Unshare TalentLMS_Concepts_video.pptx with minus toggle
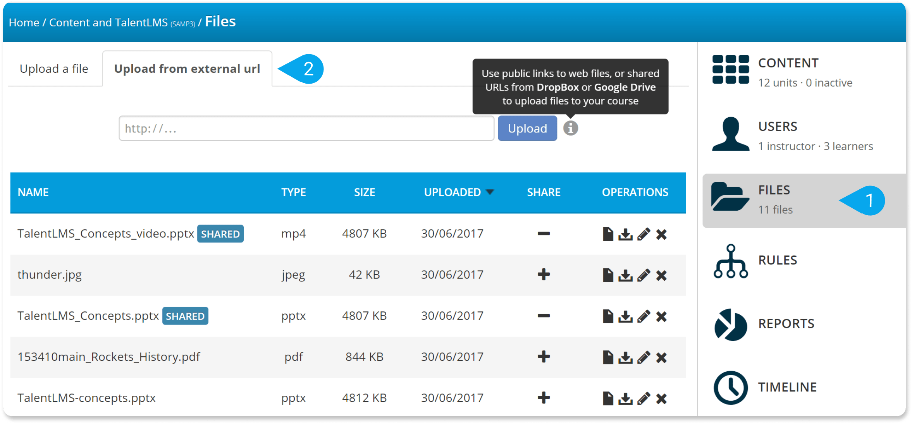The image size is (912, 424). (x=544, y=234)
